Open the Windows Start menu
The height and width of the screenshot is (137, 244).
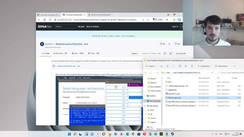coord(69,134)
